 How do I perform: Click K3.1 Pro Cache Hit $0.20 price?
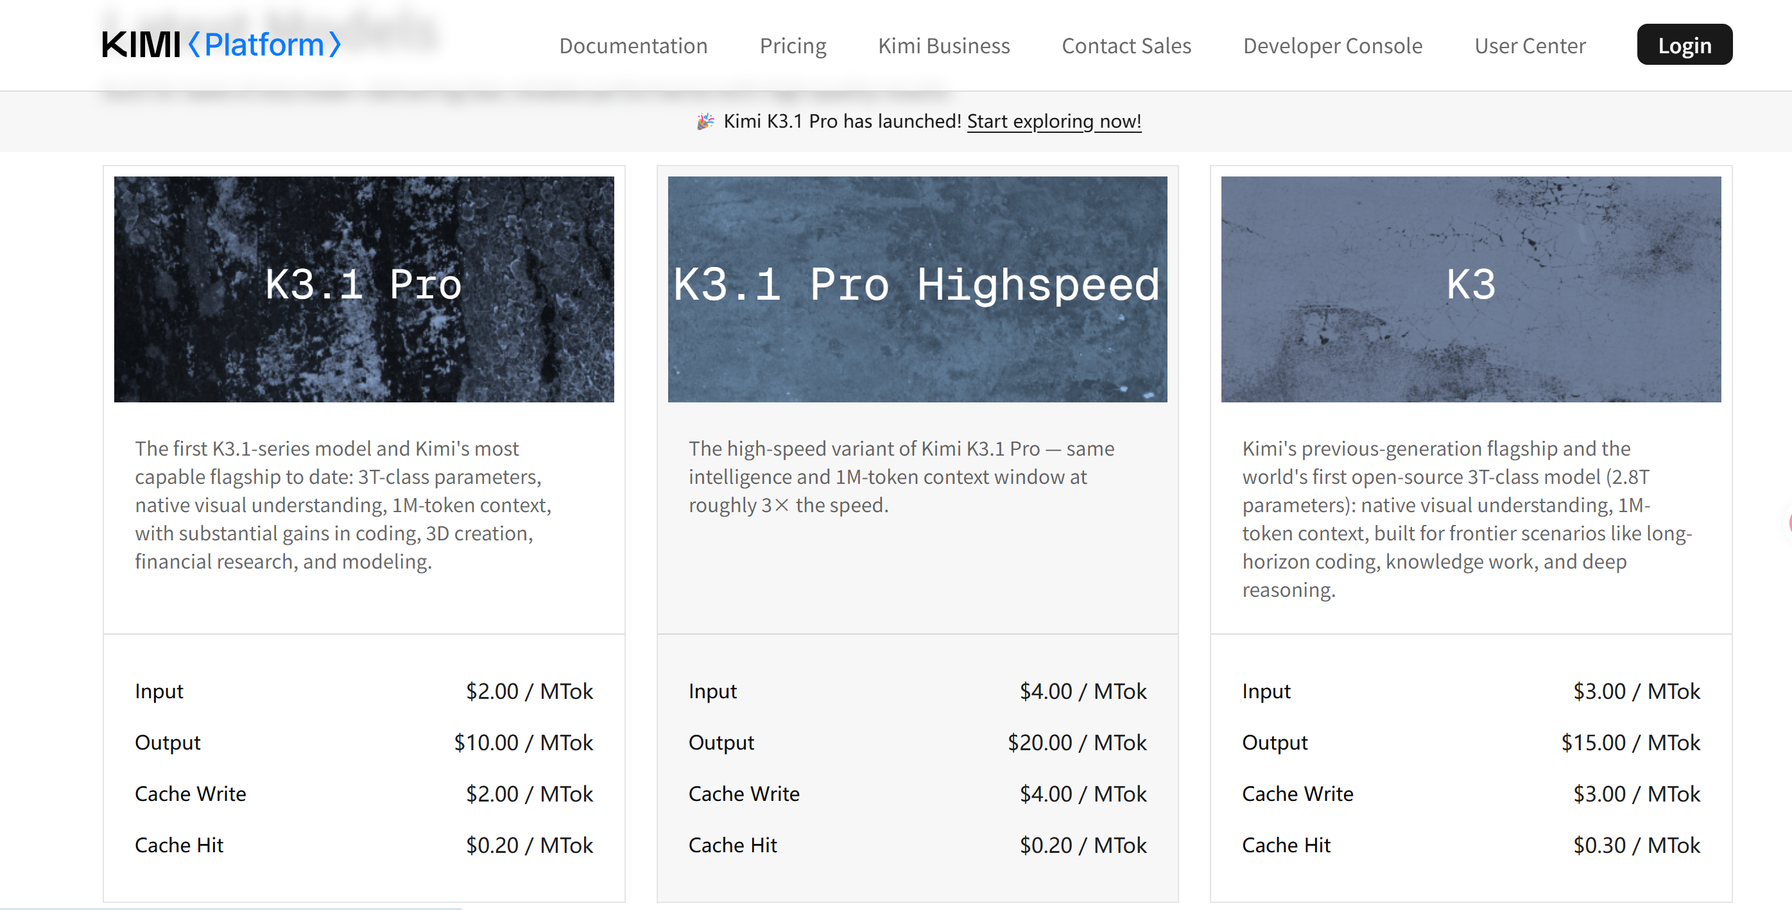point(529,845)
